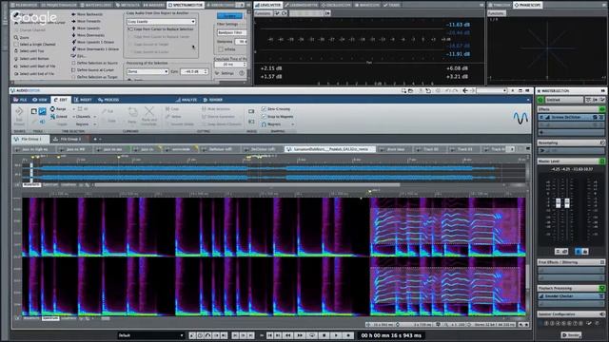Click the Edit Project source icon

[x=19, y=112]
